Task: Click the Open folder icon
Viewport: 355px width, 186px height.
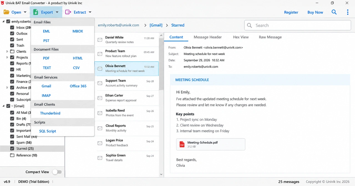Action: click(6, 12)
